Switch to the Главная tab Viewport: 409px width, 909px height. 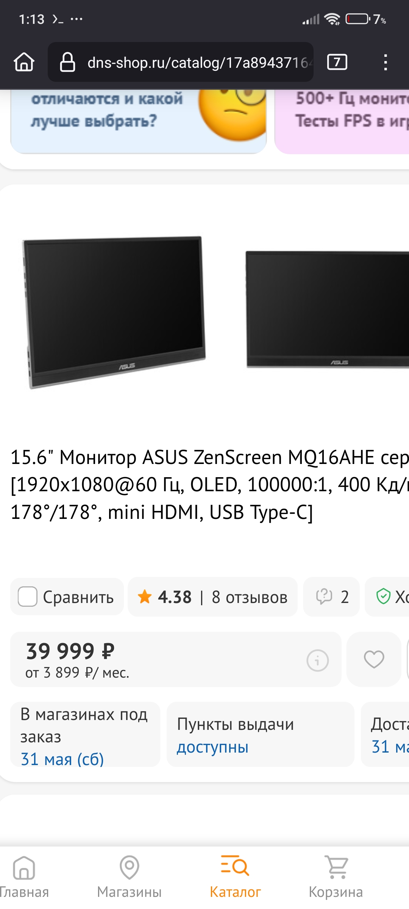click(24, 877)
